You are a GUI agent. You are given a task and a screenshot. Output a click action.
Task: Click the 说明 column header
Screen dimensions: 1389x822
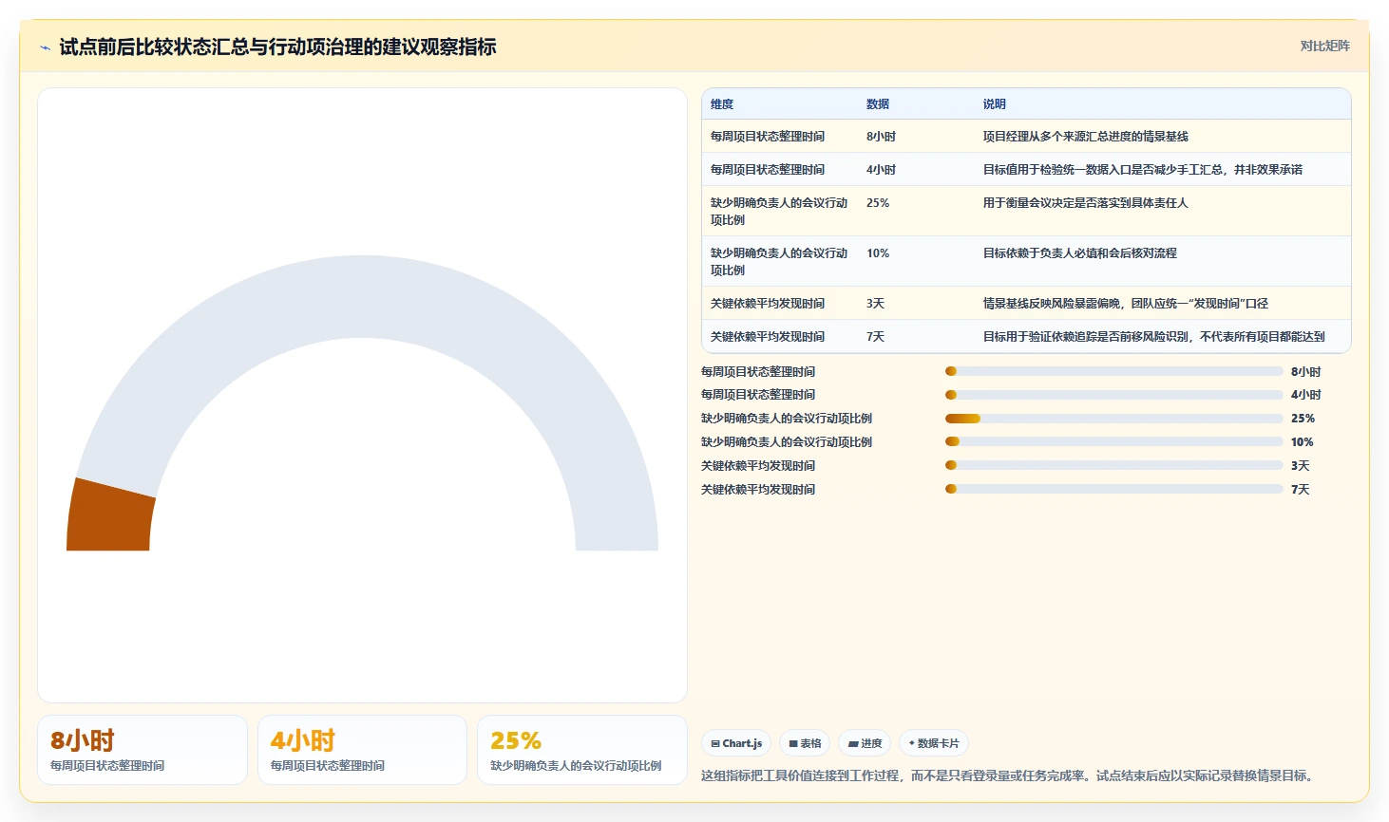994,104
